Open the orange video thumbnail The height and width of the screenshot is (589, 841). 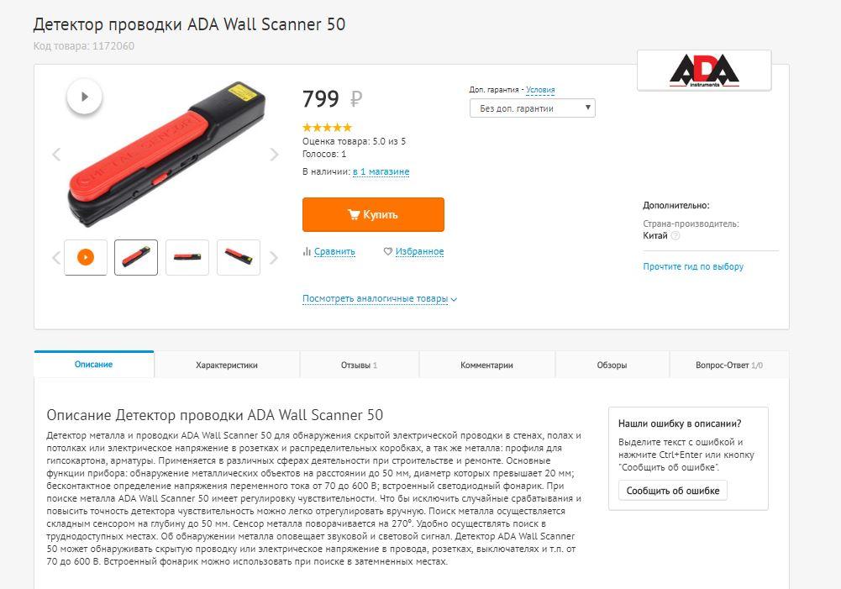tap(86, 257)
